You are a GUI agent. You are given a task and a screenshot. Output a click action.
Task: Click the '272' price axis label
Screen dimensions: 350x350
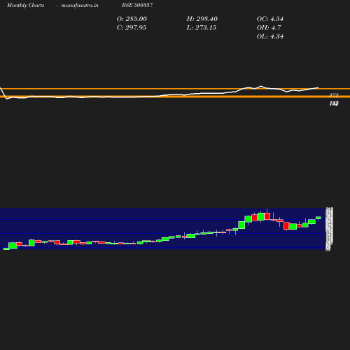tap(334, 95)
